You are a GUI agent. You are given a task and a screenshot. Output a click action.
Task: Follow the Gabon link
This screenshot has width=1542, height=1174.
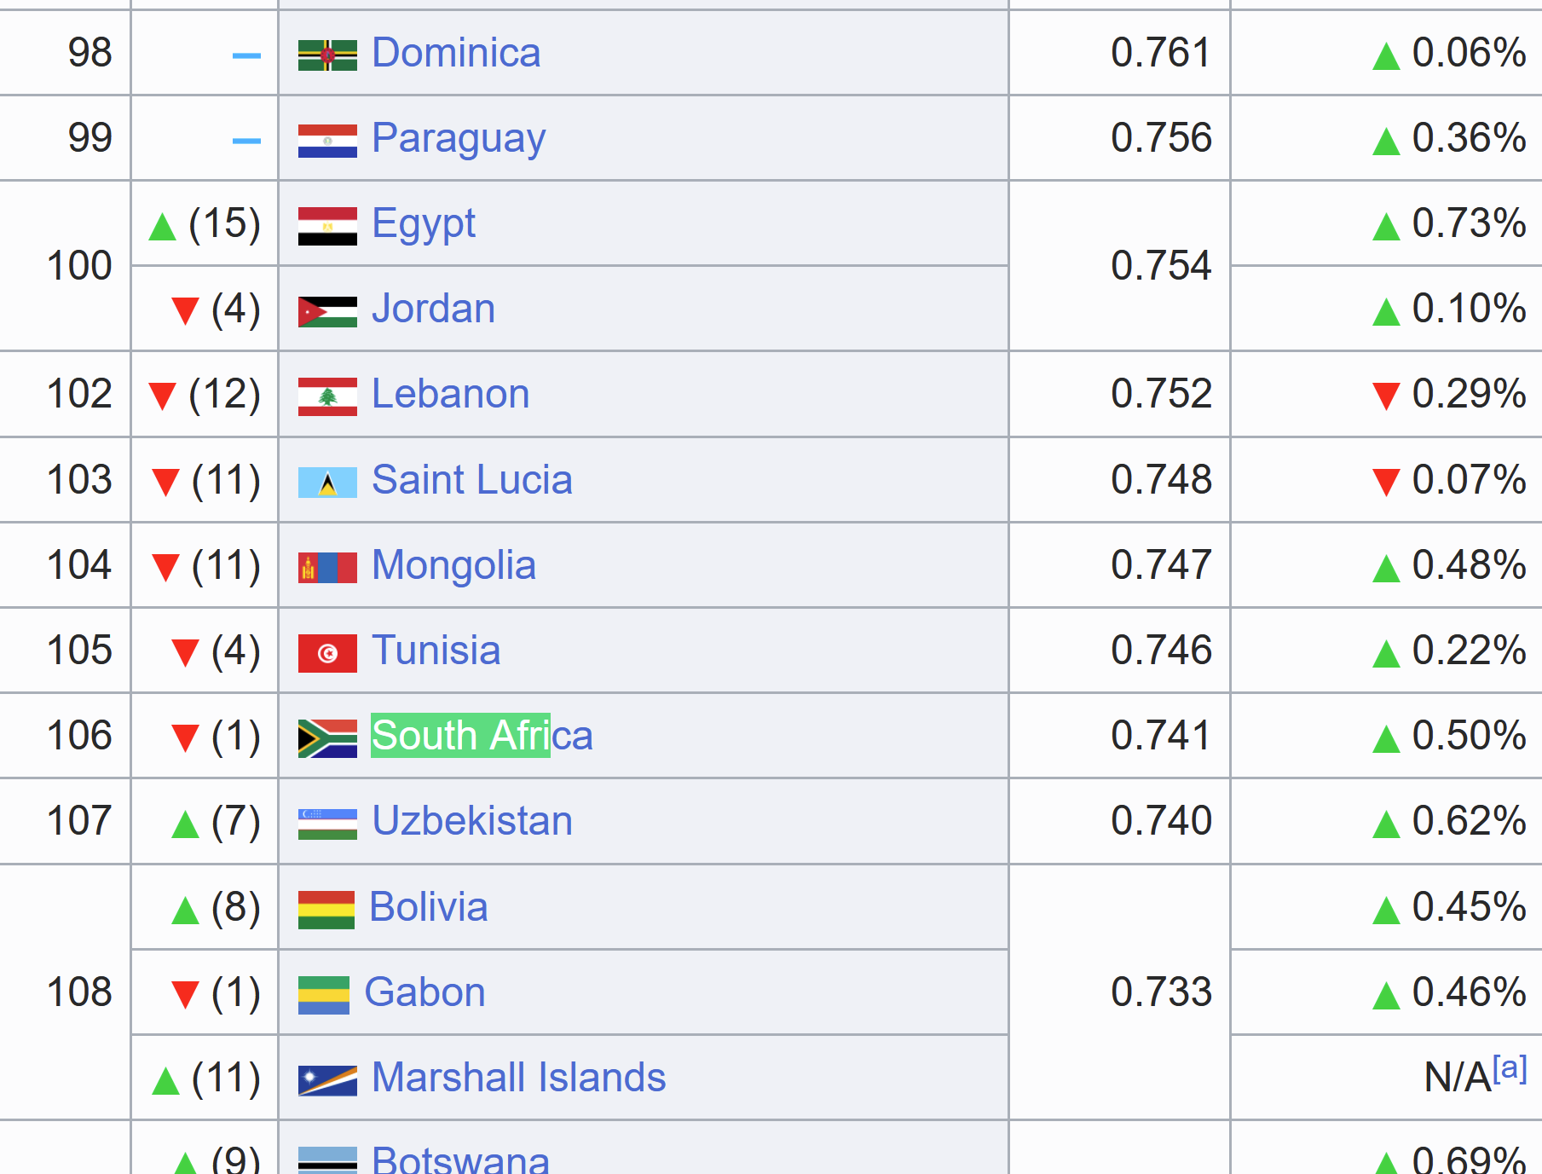tap(424, 992)
